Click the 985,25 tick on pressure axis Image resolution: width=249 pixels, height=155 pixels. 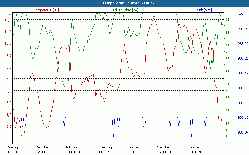(x=243, y=29)
